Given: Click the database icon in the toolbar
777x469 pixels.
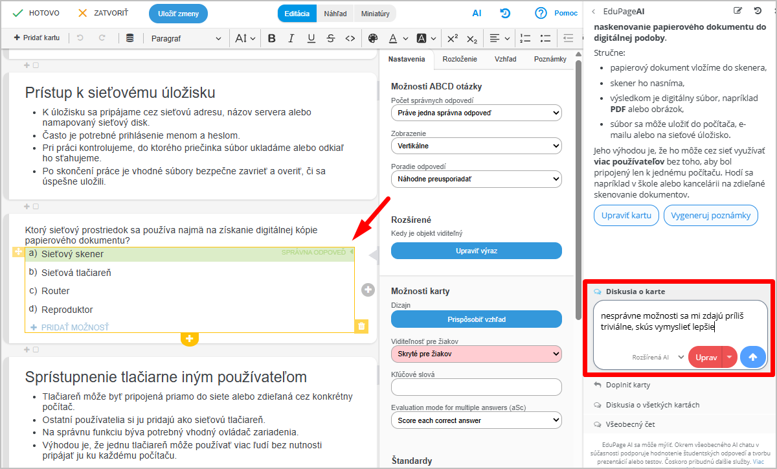Looking at the screenshot, I should click(130, 38).
